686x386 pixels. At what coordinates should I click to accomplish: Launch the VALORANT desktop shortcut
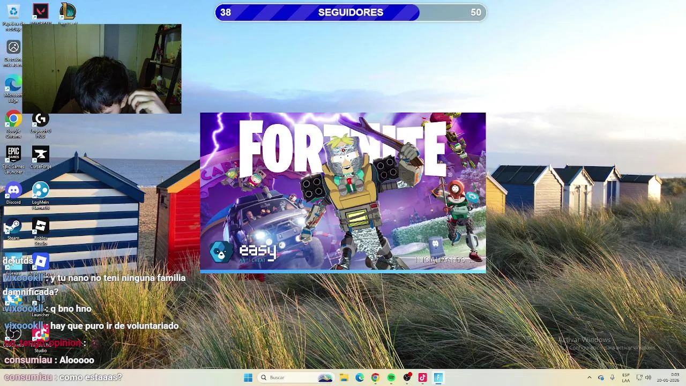click(x=41, y=13)
